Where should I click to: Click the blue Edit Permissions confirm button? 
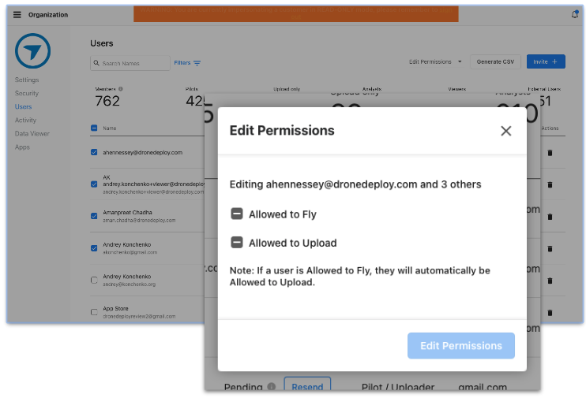pos(460,346)
